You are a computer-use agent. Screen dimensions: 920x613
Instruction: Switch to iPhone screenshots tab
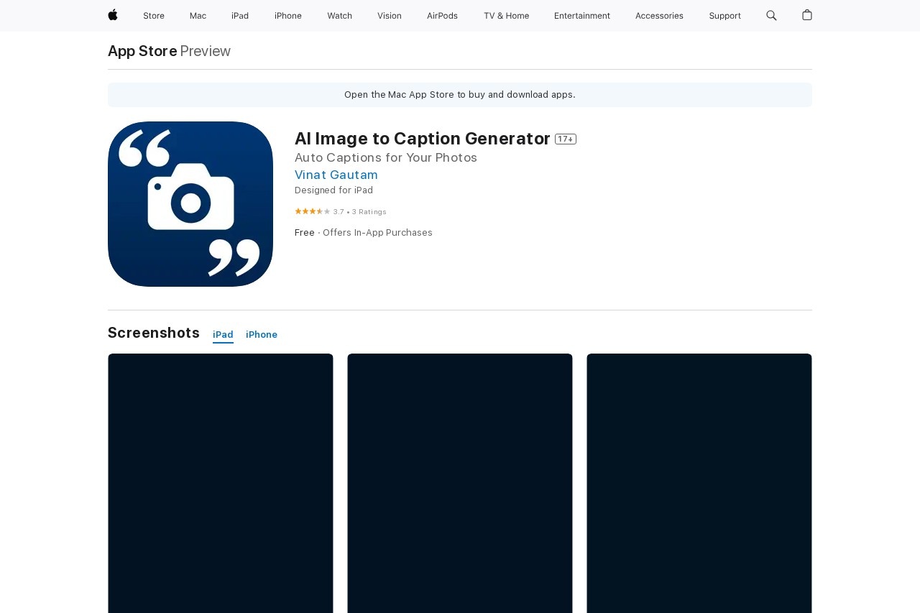pyautogui.click(x=262, y=335)
